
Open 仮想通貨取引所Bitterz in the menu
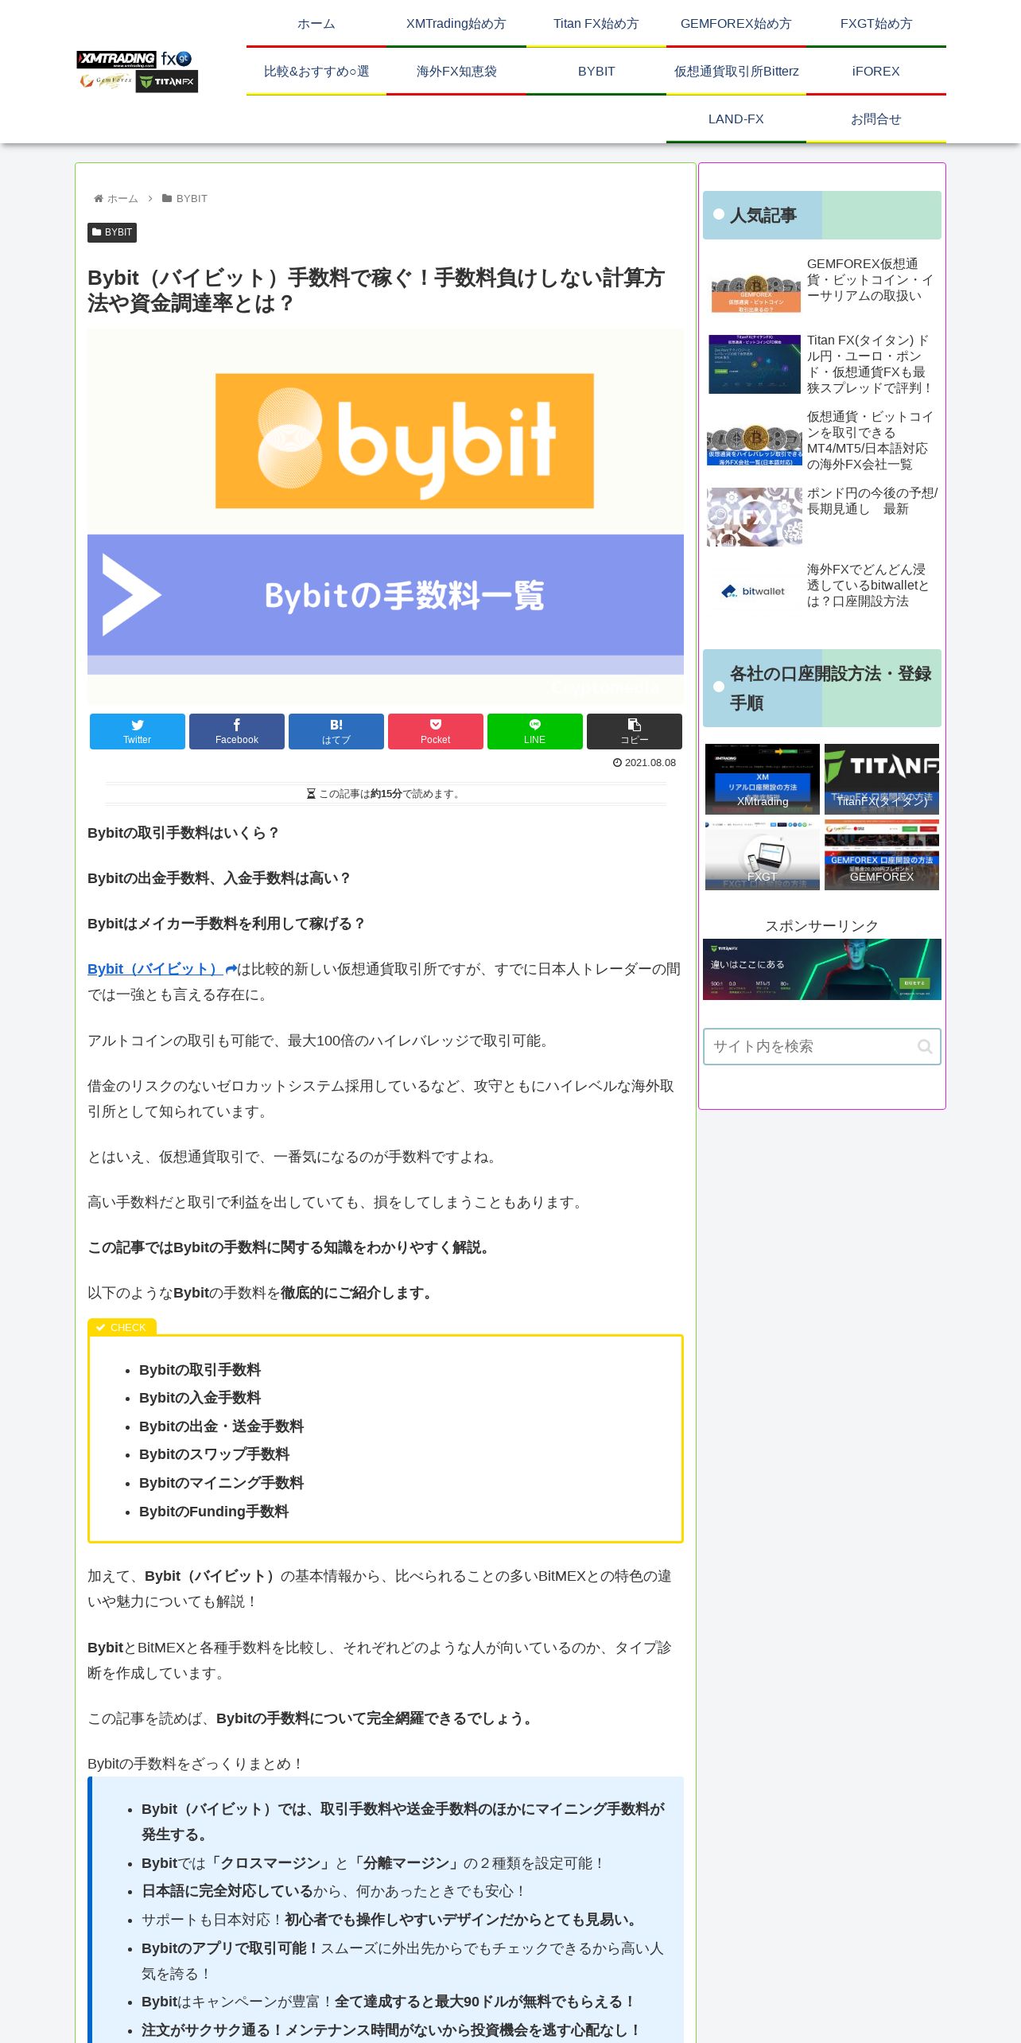click(x=736, y=72)
